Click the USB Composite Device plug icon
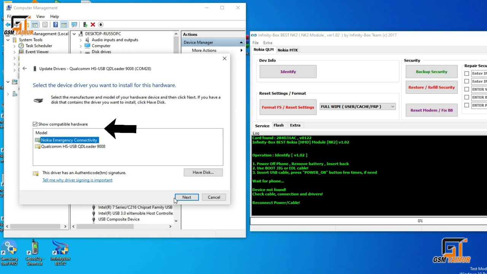This screenshot has width=487, height=274. tap(94, 219)
